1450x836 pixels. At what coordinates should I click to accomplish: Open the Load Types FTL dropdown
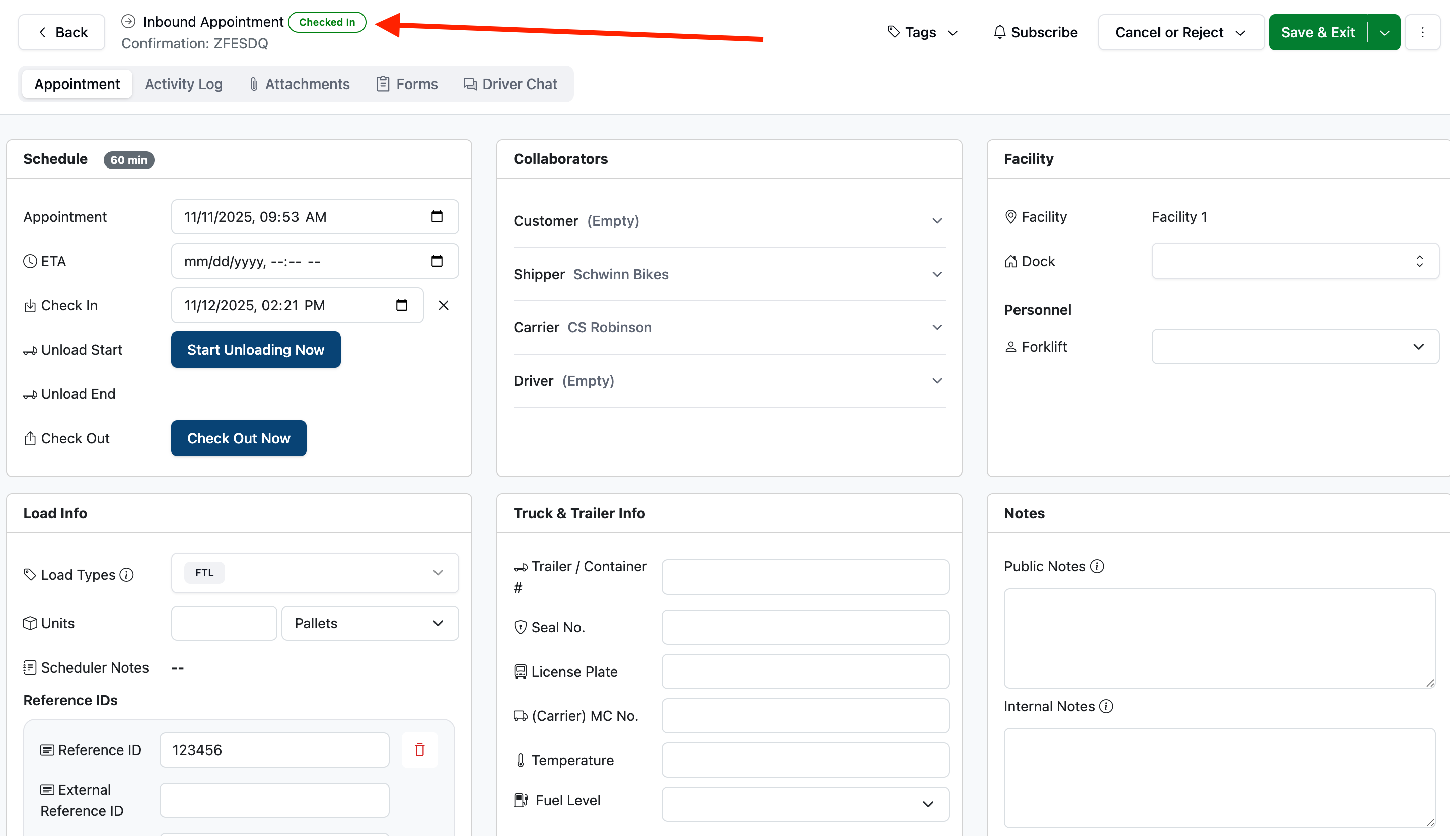tap(315, 573)
